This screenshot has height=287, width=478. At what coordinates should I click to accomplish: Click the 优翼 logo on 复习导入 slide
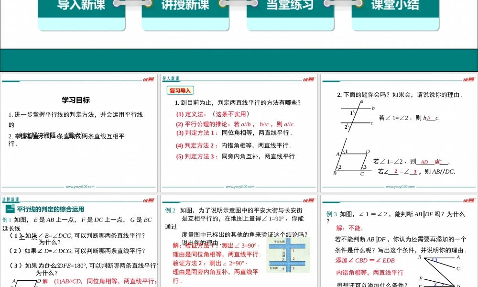[x=309, y=79]
